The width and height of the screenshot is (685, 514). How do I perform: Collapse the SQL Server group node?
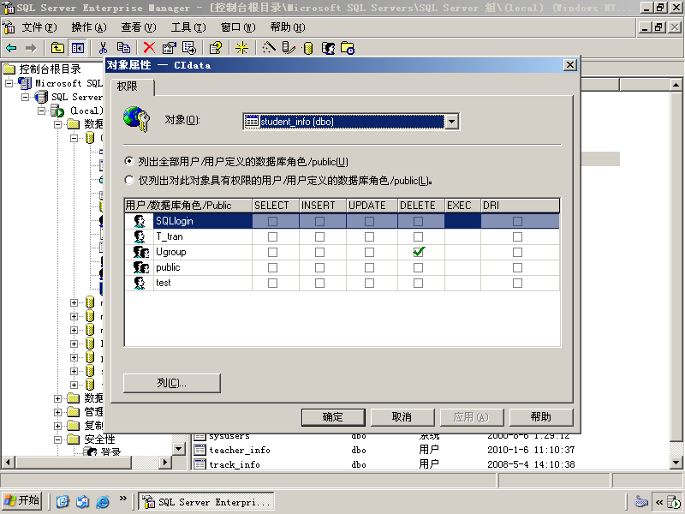[x=26, y=97]
